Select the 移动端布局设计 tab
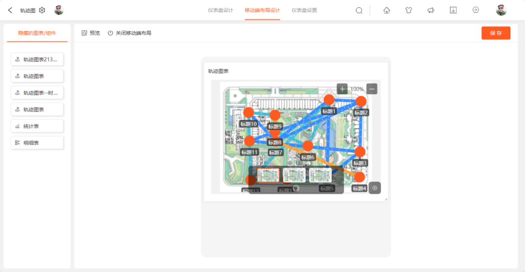This screenshot has height=272, width=525. (x=262, y=10)
